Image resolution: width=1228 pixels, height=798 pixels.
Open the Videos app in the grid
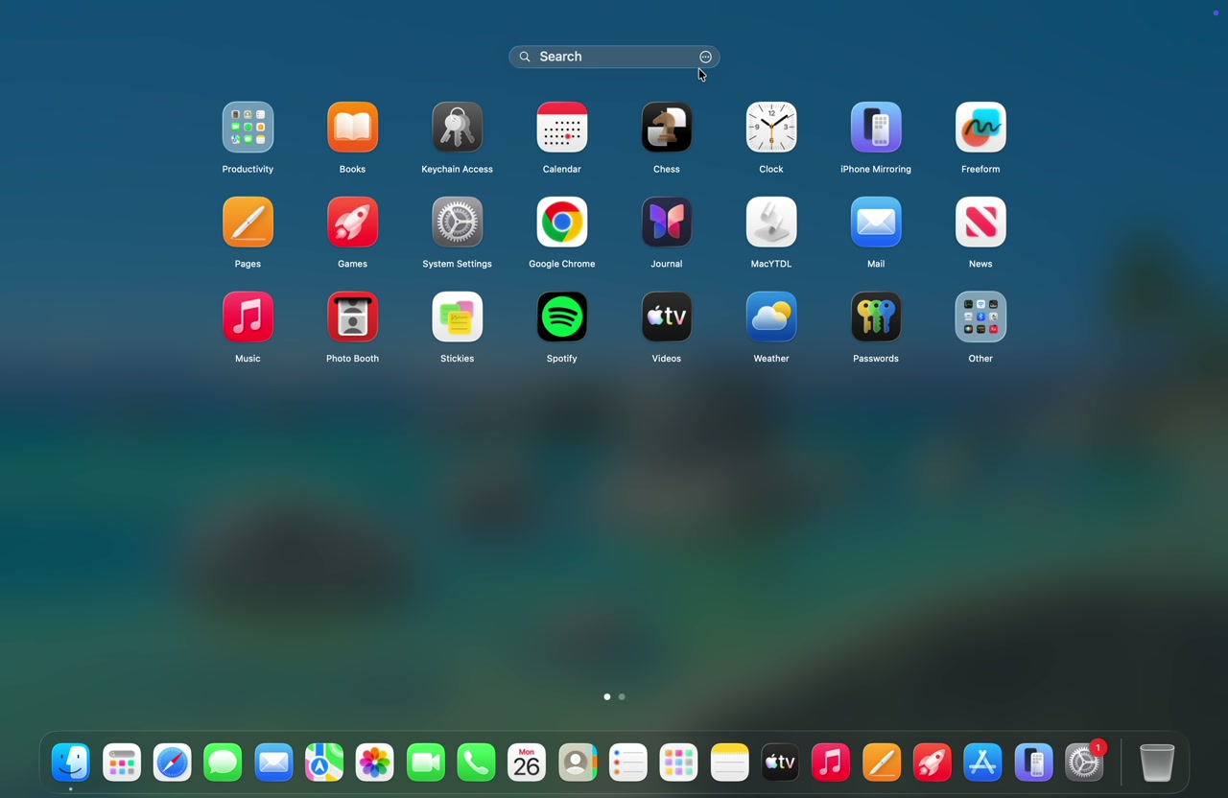point(666,317)
